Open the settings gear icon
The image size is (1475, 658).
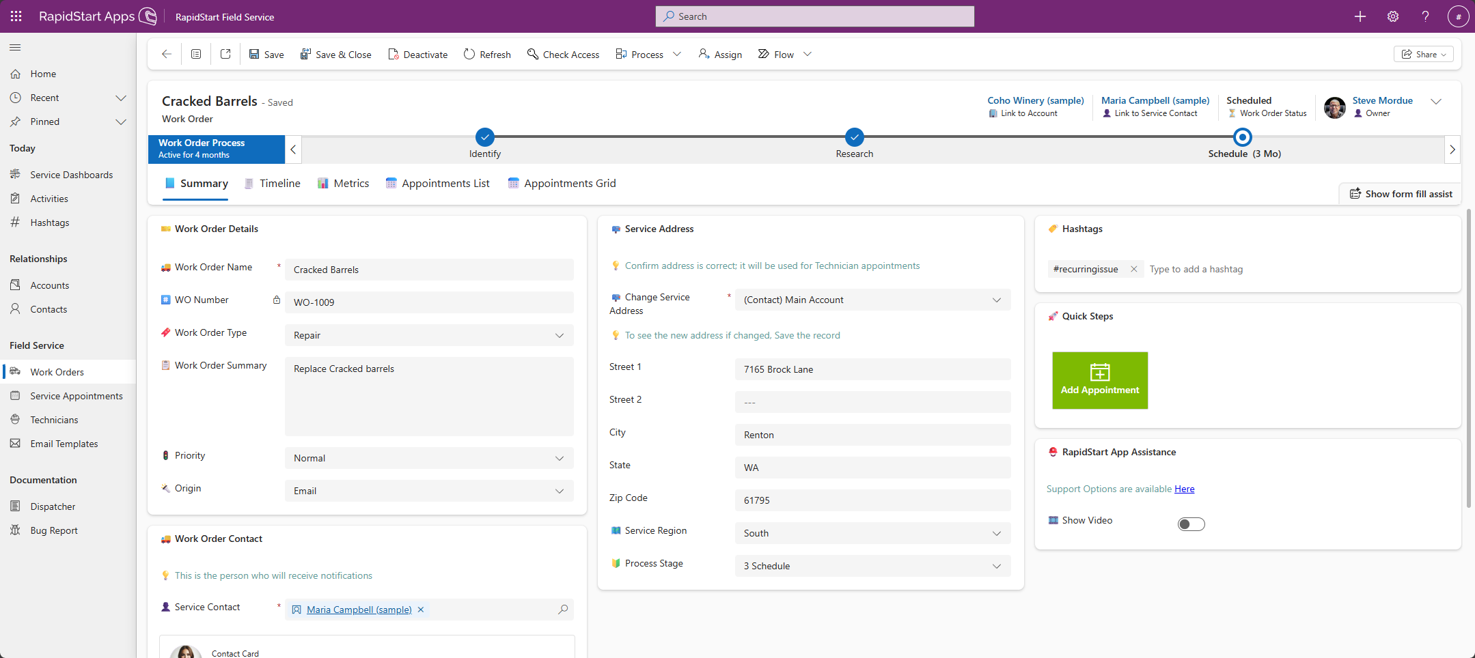point(1392,16)
